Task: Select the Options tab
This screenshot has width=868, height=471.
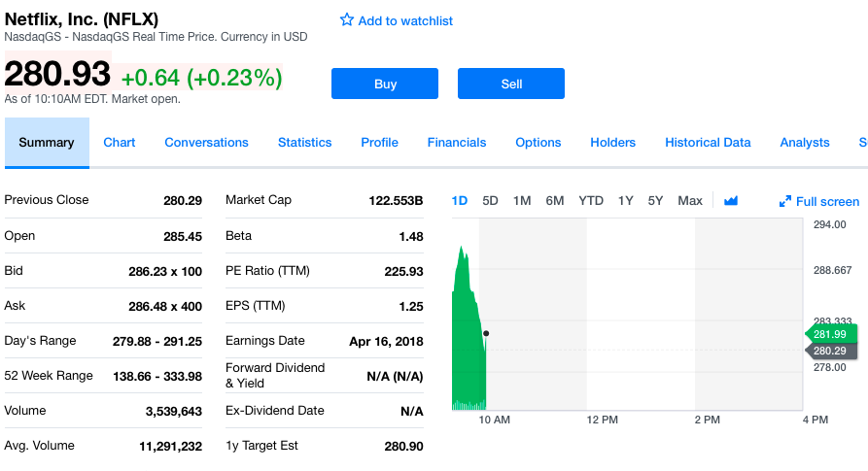Action: [538, 143]
